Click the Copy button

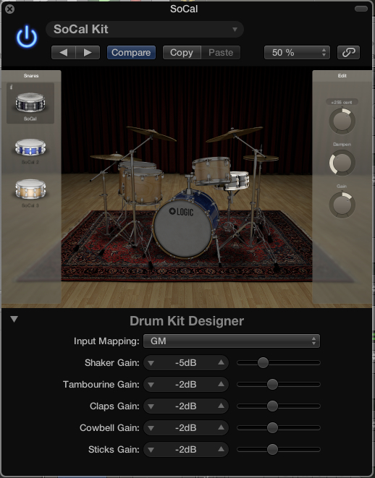[x=182, y=53]
